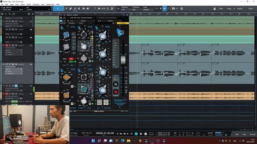The image size is (257, 144).
Task: Open the Track menu
Action: (17, 4)
